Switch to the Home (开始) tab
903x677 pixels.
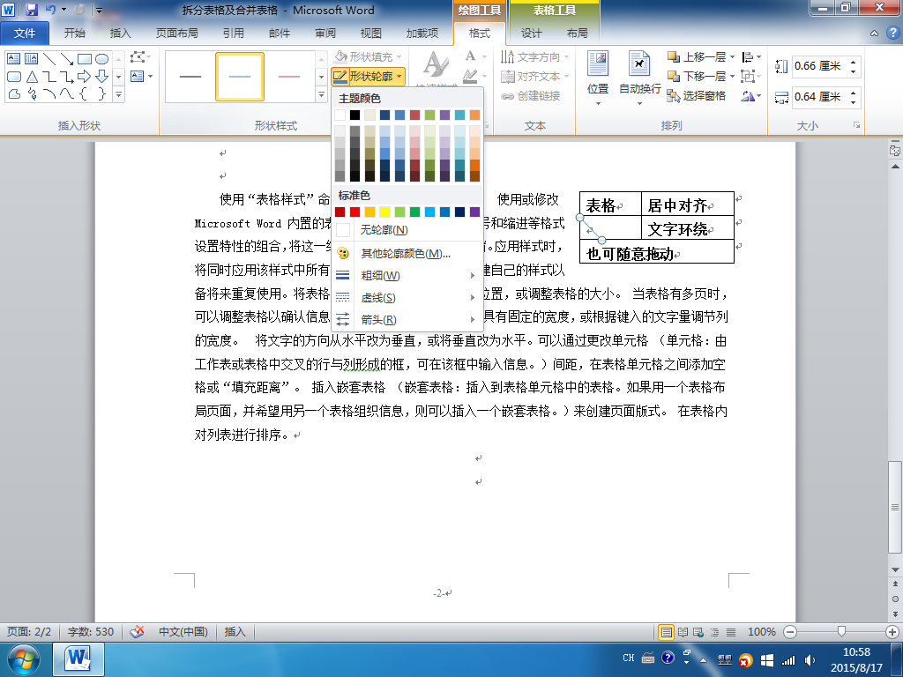point(74,33)
